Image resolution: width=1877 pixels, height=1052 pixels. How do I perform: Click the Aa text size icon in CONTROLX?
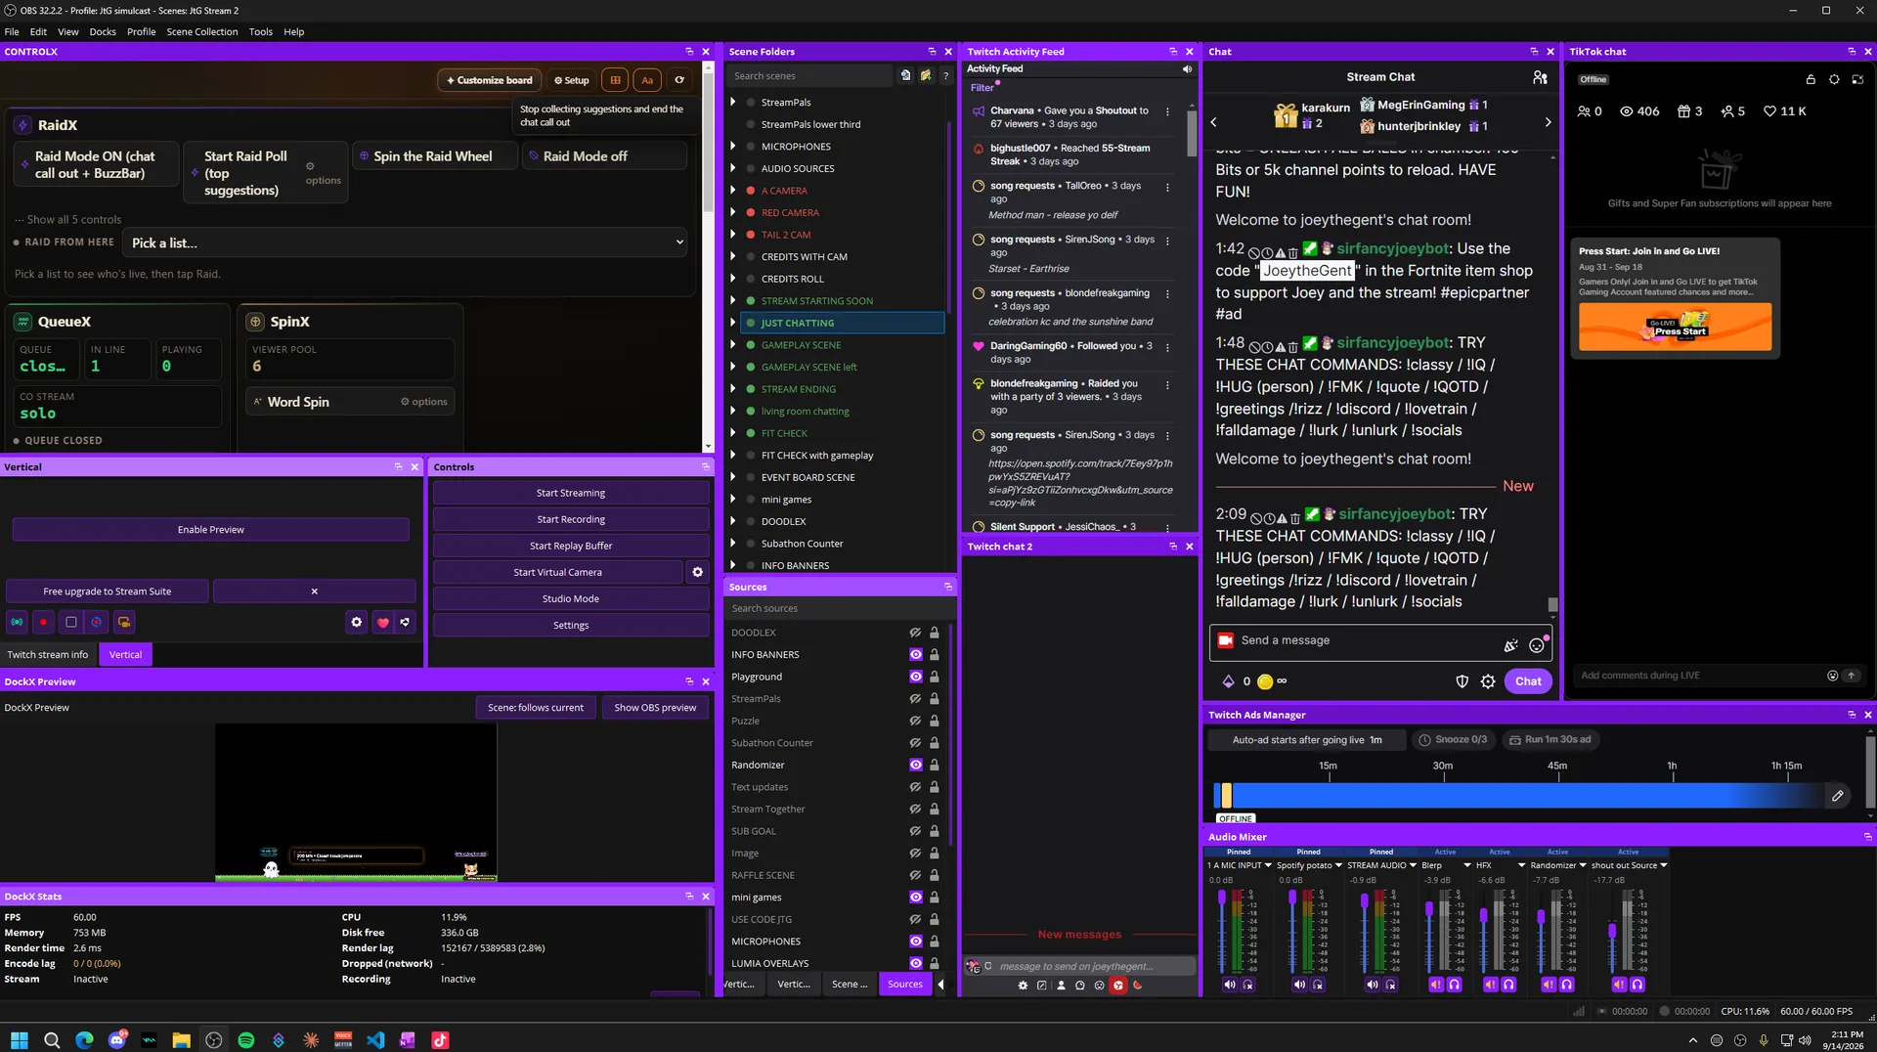point(647,80)
